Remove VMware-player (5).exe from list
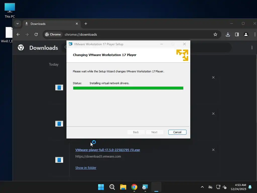Screen dimensions: 257x193 tap(213, 150)
